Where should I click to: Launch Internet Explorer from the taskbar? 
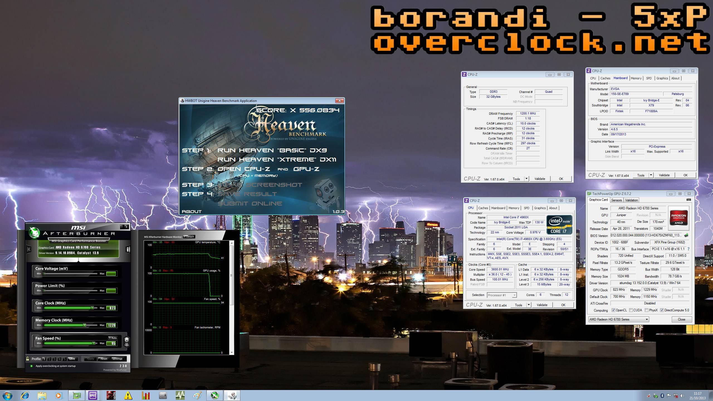tap(25, 395)
